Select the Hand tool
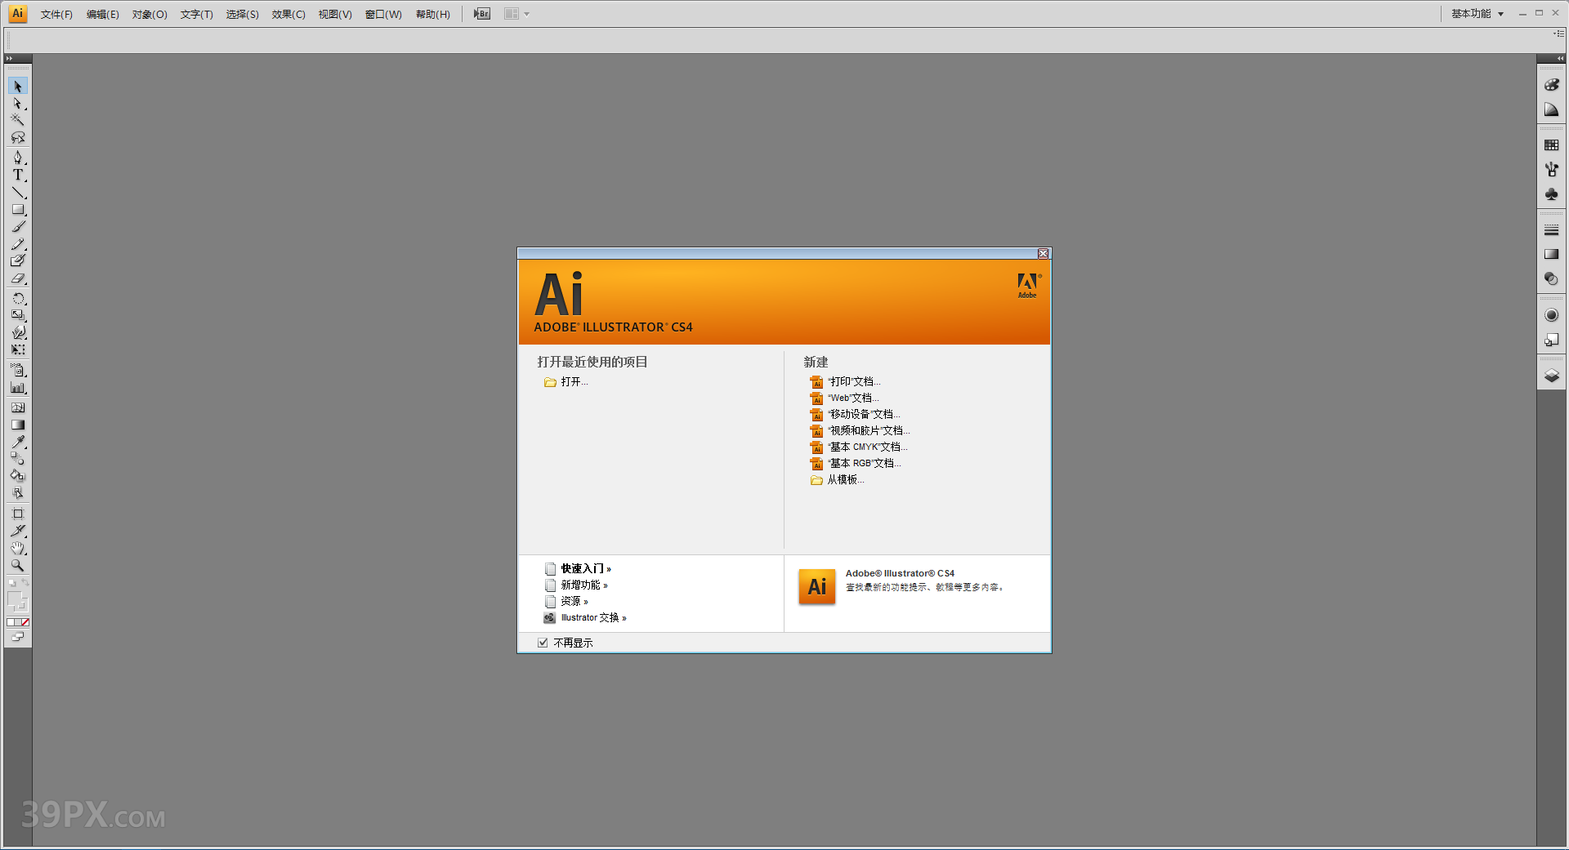Image resolution: width=1569 pixels, height=850 pixels. pos(18,547)
